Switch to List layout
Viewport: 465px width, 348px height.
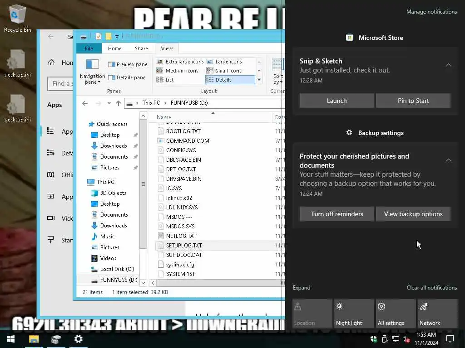pyautogui.click(x=165, y=80)
